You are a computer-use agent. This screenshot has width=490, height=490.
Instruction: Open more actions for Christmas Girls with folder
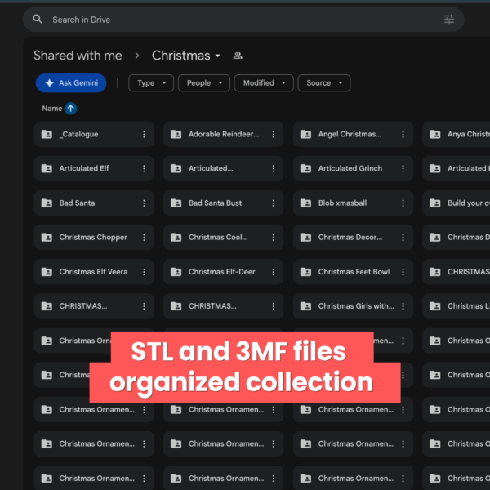click(x=403, y=306)
